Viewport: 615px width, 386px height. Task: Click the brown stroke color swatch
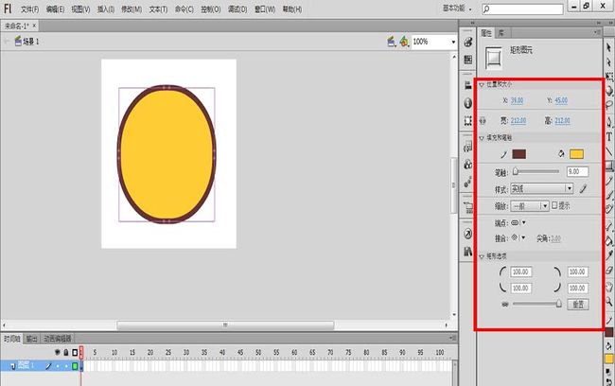[518, 154]
